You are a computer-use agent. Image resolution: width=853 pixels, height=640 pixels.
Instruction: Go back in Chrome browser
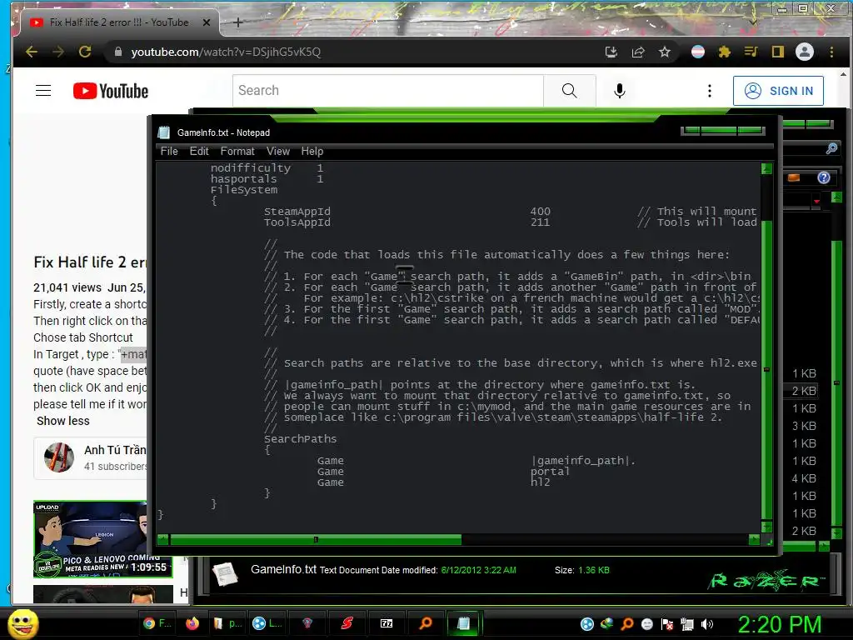click(32, 52)
